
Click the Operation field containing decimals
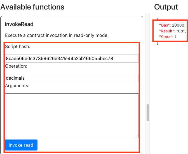click(x=72, y=78)
